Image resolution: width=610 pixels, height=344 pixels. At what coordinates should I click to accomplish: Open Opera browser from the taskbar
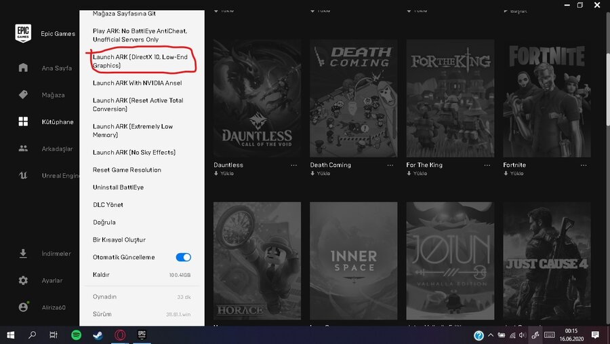tap(120, 335)
